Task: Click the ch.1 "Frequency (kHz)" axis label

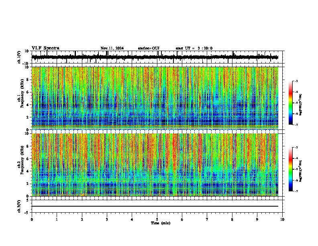Action: click(x=22, y=94)
